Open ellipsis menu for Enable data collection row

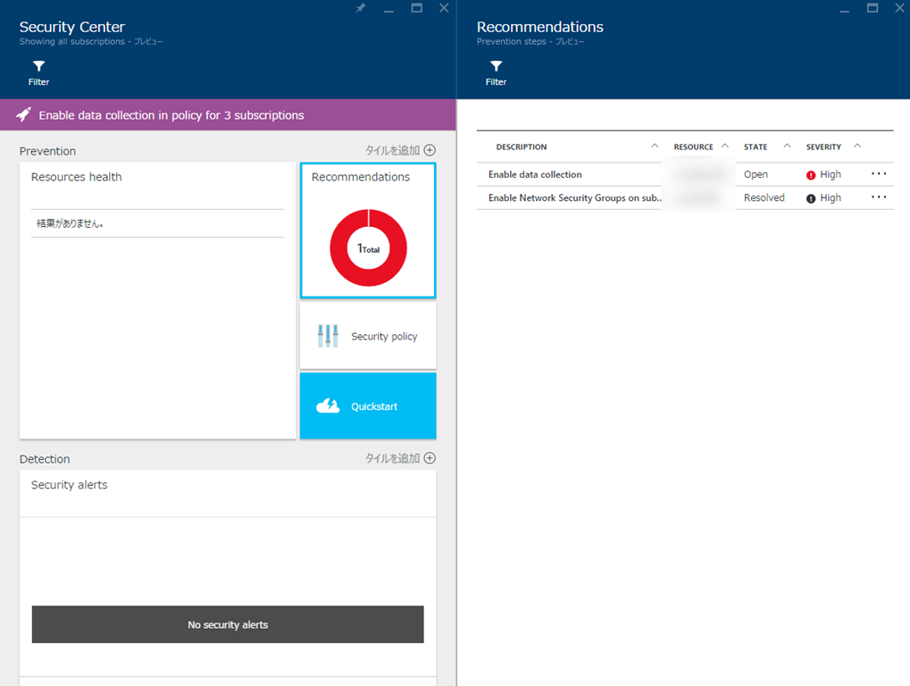pyautogui.click(x=879, y=173)
